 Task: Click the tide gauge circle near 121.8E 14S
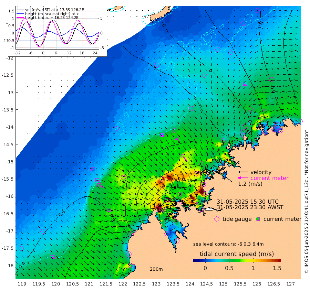(116, 129)
